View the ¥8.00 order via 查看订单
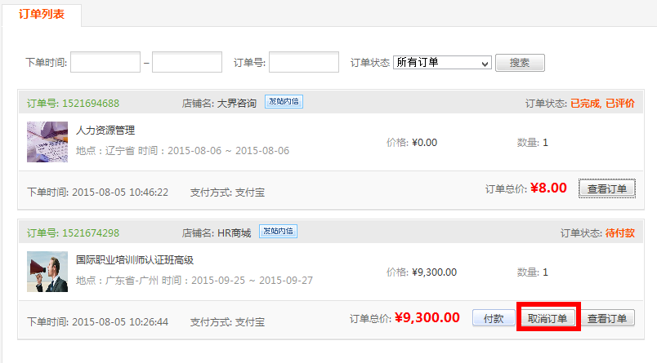Screen dimensions: 657x363 (607, 188)
